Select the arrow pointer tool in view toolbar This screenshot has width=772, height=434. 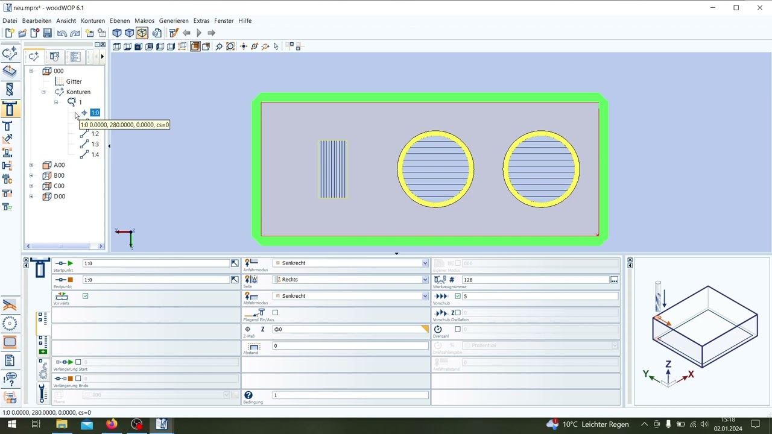point(276,46)
